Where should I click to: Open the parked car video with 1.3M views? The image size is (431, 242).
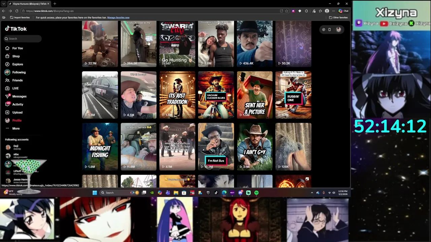coord(100,95)
